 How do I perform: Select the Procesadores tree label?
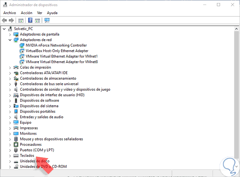(x=30, y=144)
